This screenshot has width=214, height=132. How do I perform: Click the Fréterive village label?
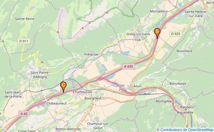click(91, 55)
